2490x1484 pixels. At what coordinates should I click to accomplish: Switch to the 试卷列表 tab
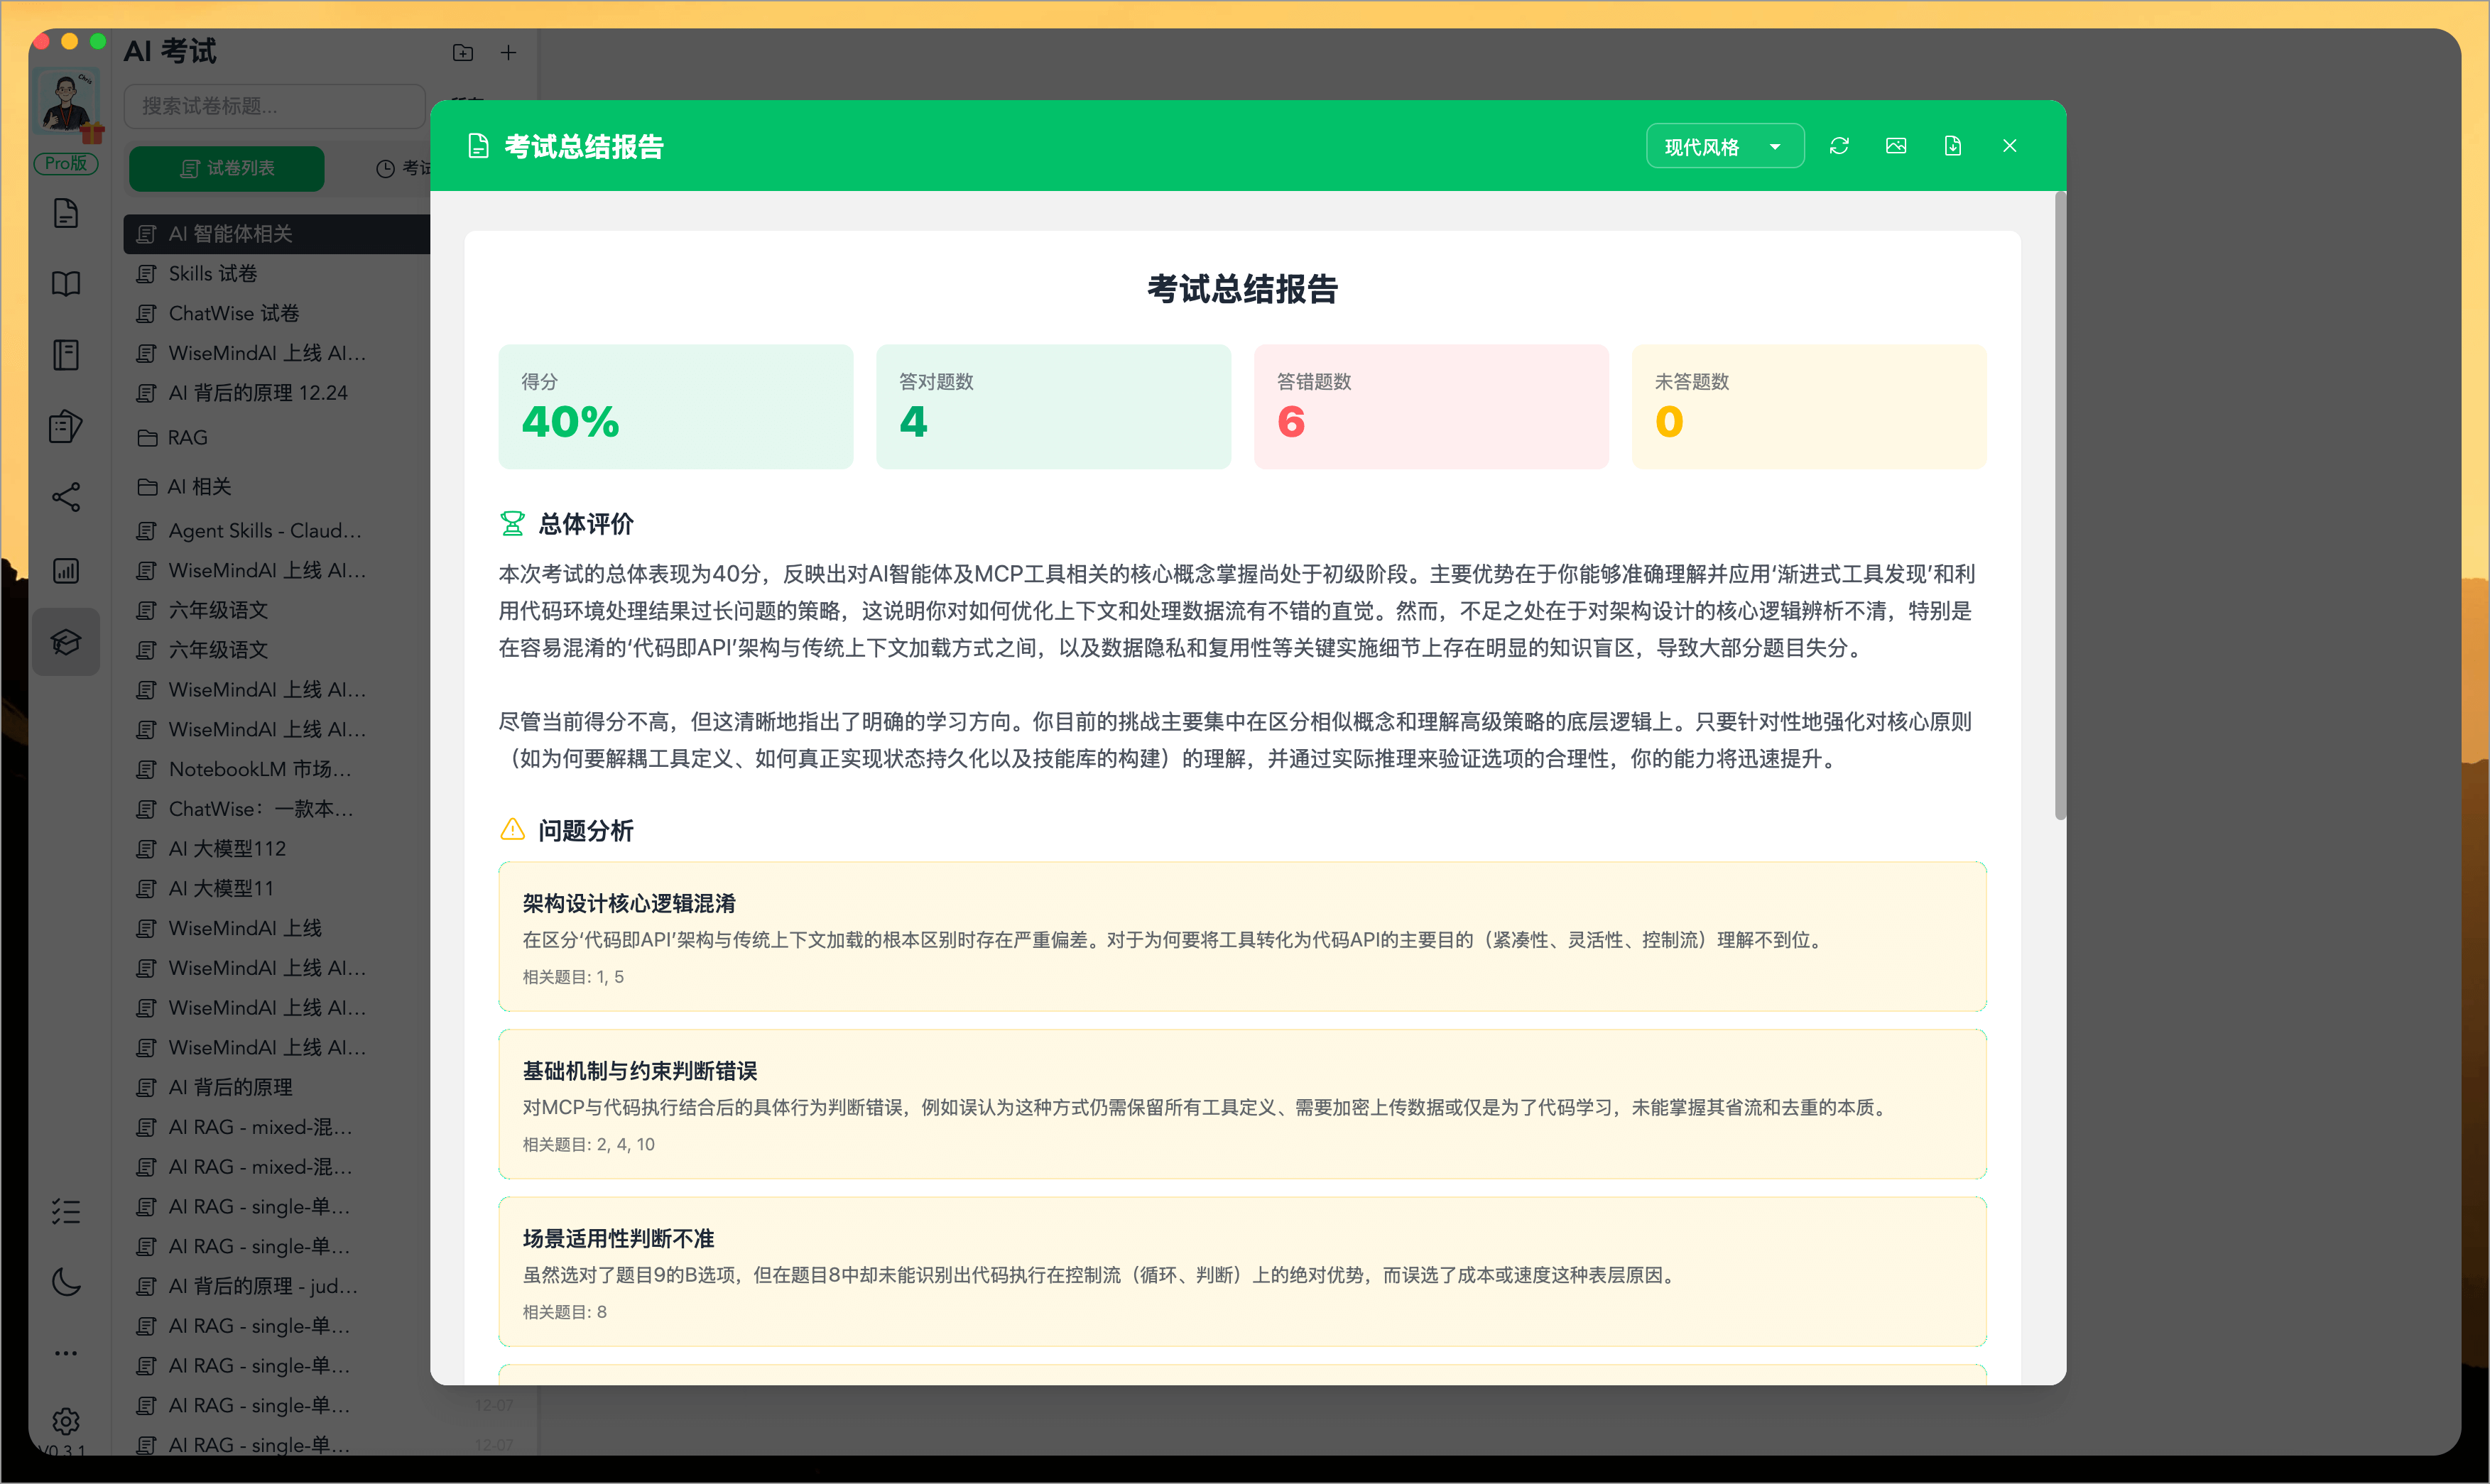coord(226,168)
